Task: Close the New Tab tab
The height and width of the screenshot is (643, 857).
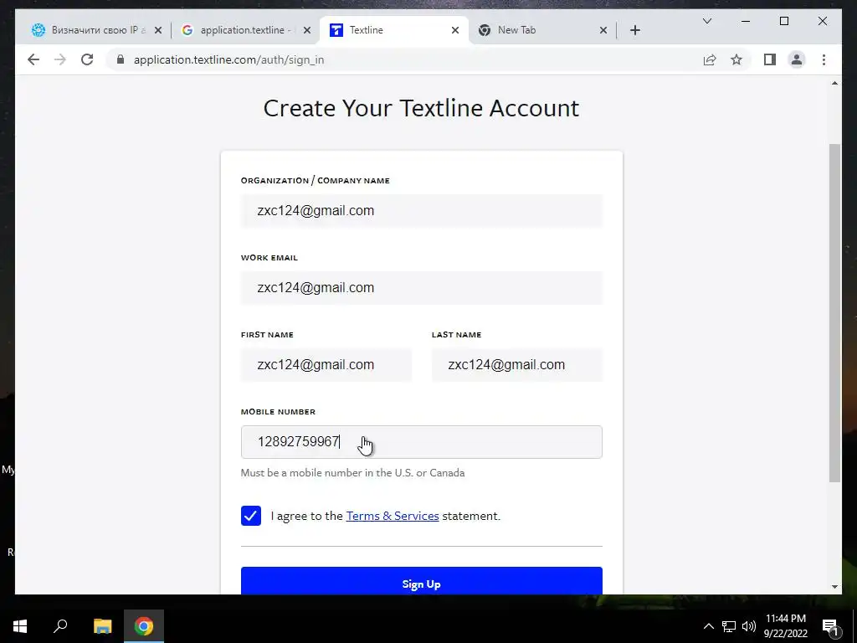Action: 603,30
